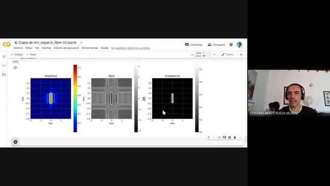The image size is (330, 186).
Task: Open the Colab logo home link
Action: 7,44
